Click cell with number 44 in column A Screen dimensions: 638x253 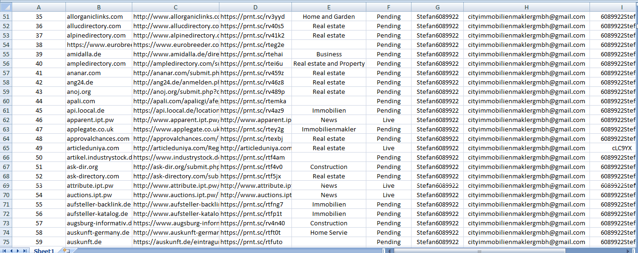[39, 101]
